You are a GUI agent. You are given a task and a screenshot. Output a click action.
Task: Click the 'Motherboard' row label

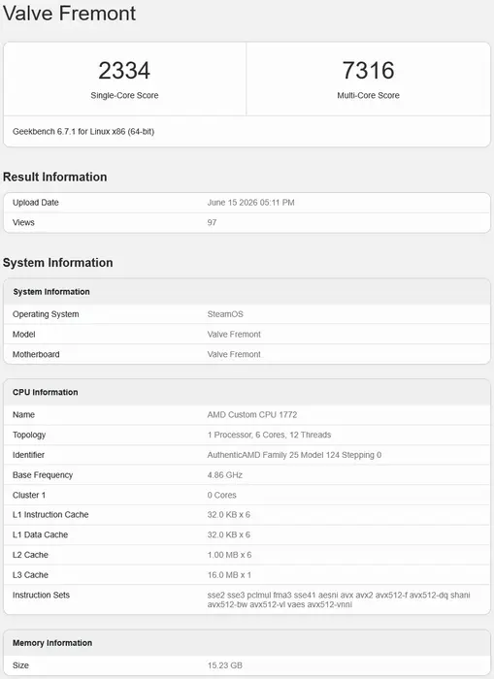click(36, 354)
